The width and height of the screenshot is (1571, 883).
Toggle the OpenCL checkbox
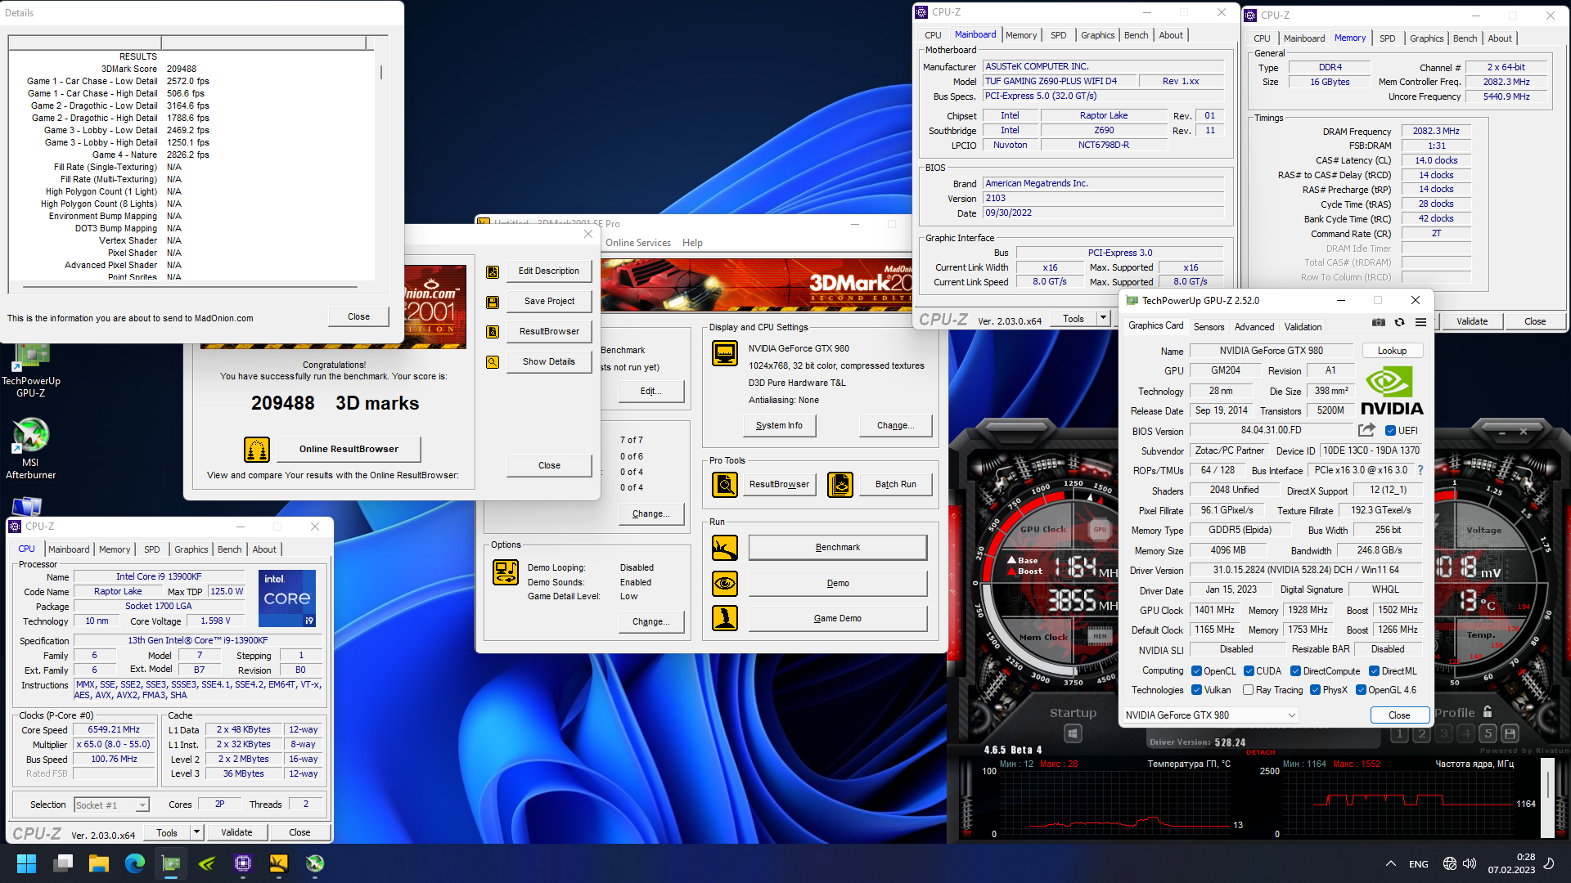click(x=1196, y=671)
